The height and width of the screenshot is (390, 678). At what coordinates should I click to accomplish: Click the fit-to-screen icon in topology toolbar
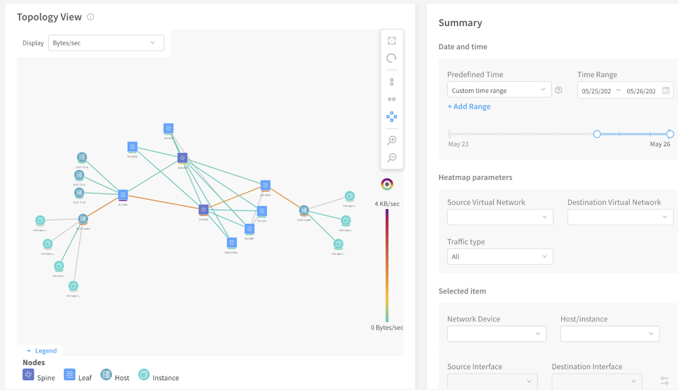pyautogui.click(x=392, y=41)
